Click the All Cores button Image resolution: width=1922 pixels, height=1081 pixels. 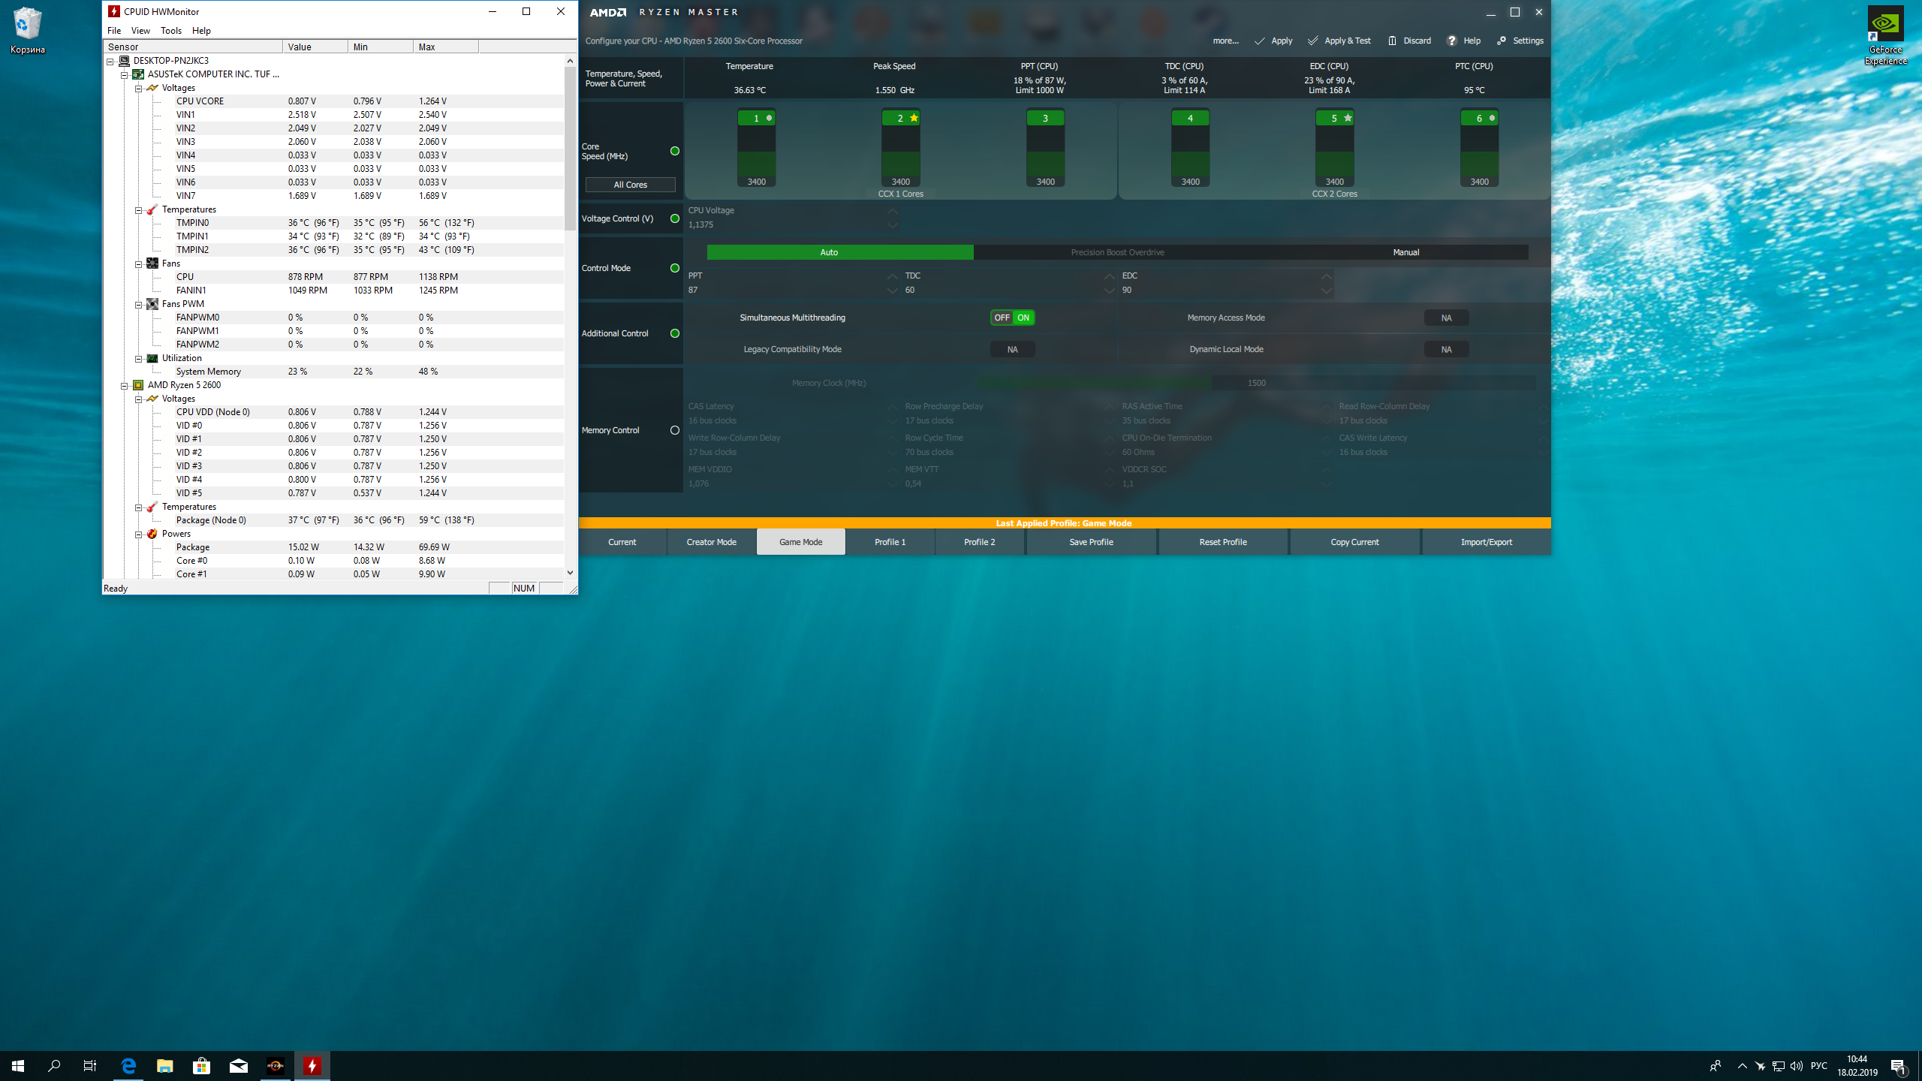[x=630, y=185]
